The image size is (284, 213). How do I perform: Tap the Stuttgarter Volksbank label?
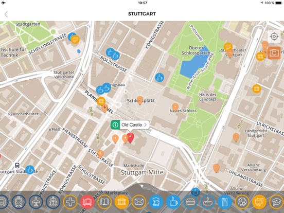coord(64,75)
